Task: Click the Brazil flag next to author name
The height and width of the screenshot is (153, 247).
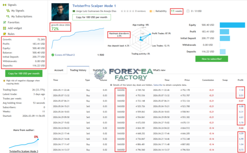Action: (x=74, y=11)
